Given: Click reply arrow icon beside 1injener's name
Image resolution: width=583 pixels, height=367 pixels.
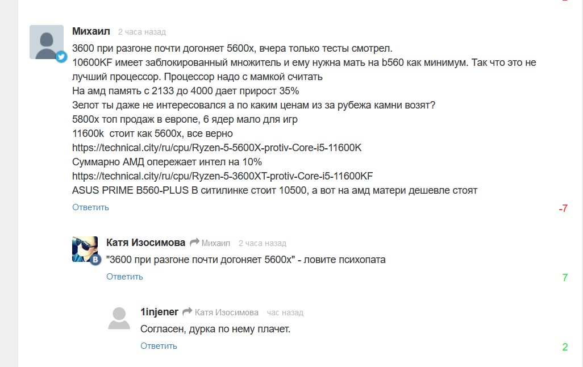Looking at the screenshot, I should click(188, 312).
